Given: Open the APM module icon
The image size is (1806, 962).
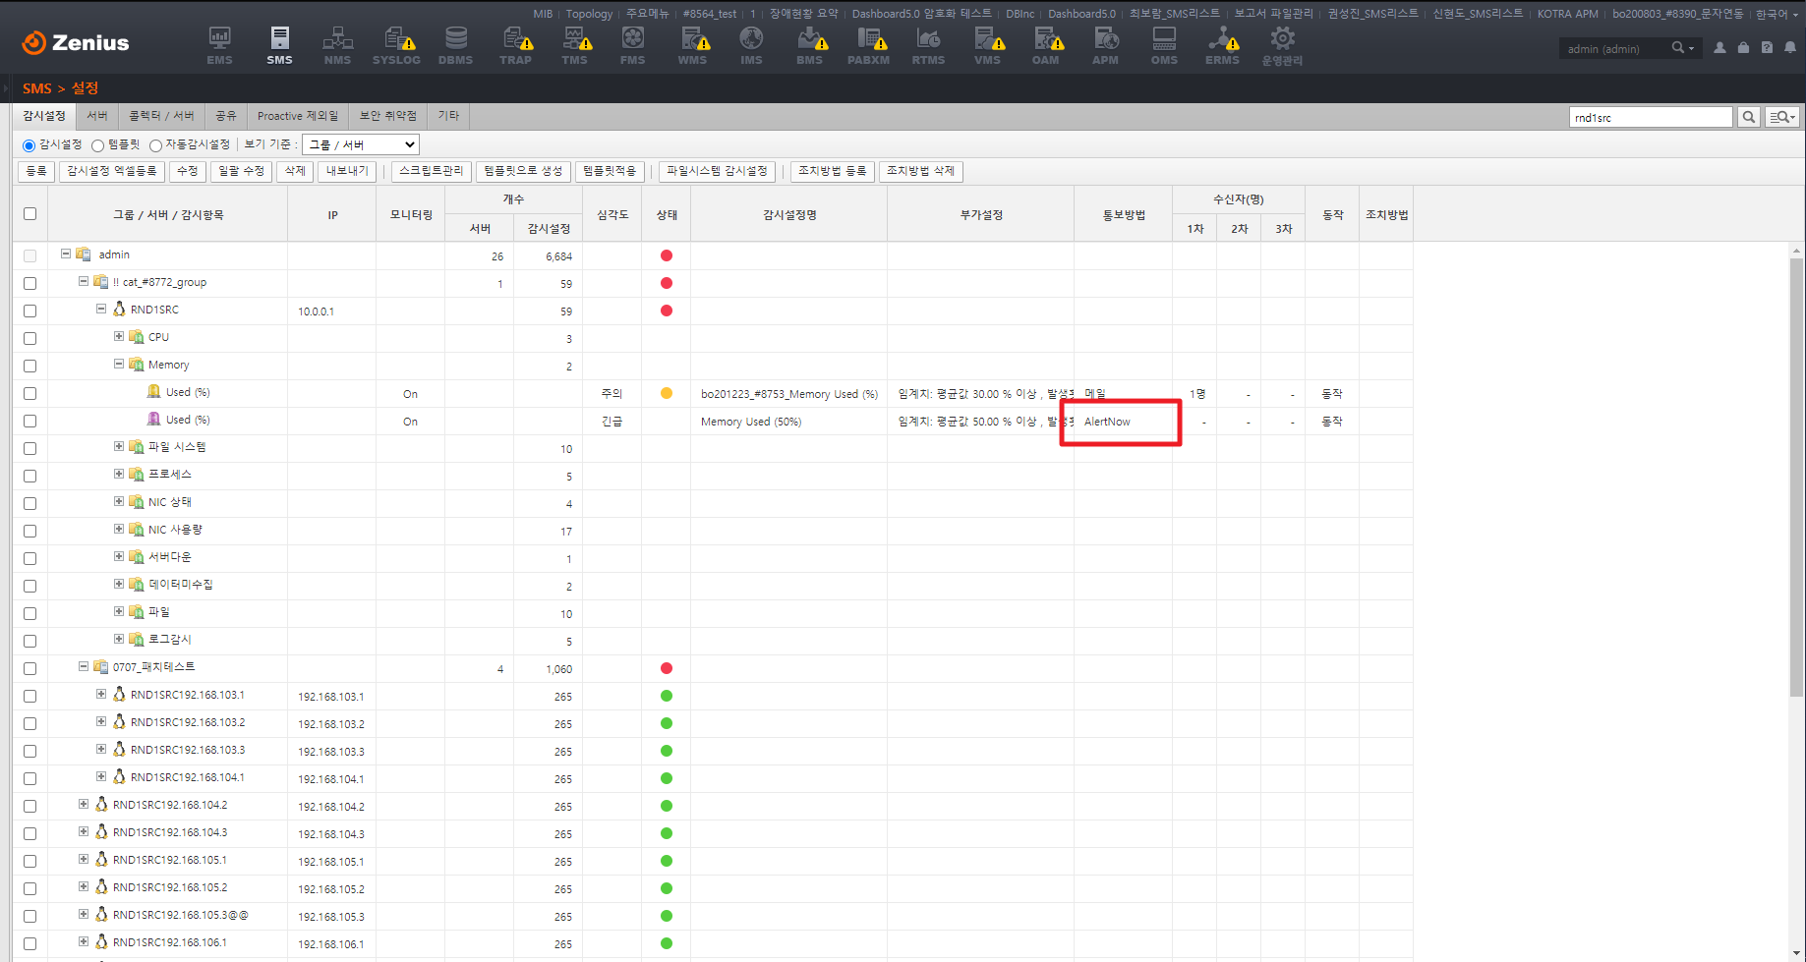Looking at the screenshot, I should tap(1105, 45).
